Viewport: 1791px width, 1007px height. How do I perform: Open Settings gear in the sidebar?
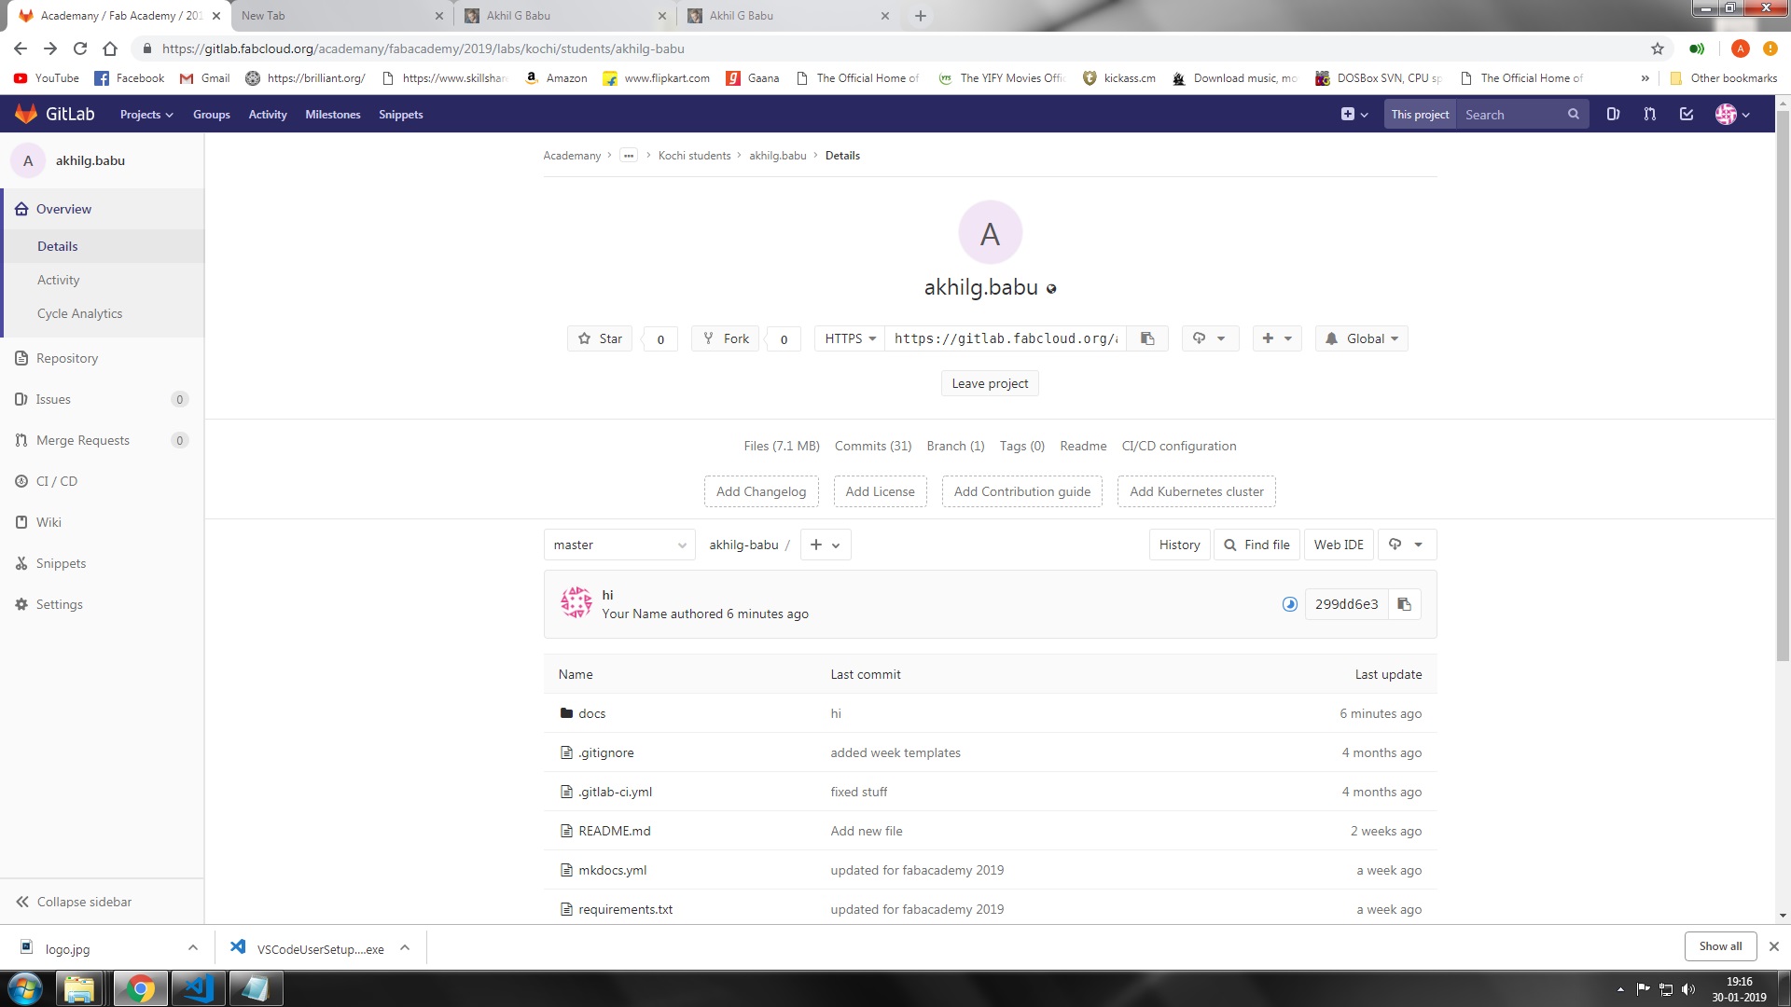coord(59,604)
